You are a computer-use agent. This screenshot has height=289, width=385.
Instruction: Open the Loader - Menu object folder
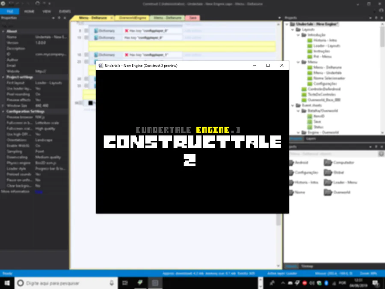coord(341,182)
